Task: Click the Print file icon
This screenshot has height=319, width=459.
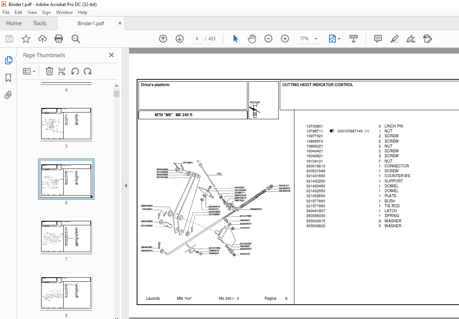Action: point(59,39)
